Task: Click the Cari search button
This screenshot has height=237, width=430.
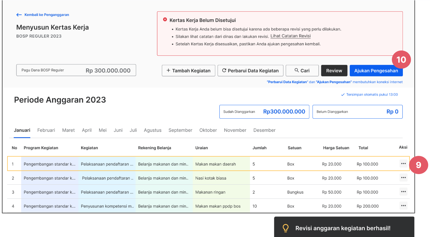Action: coord(302,70)
